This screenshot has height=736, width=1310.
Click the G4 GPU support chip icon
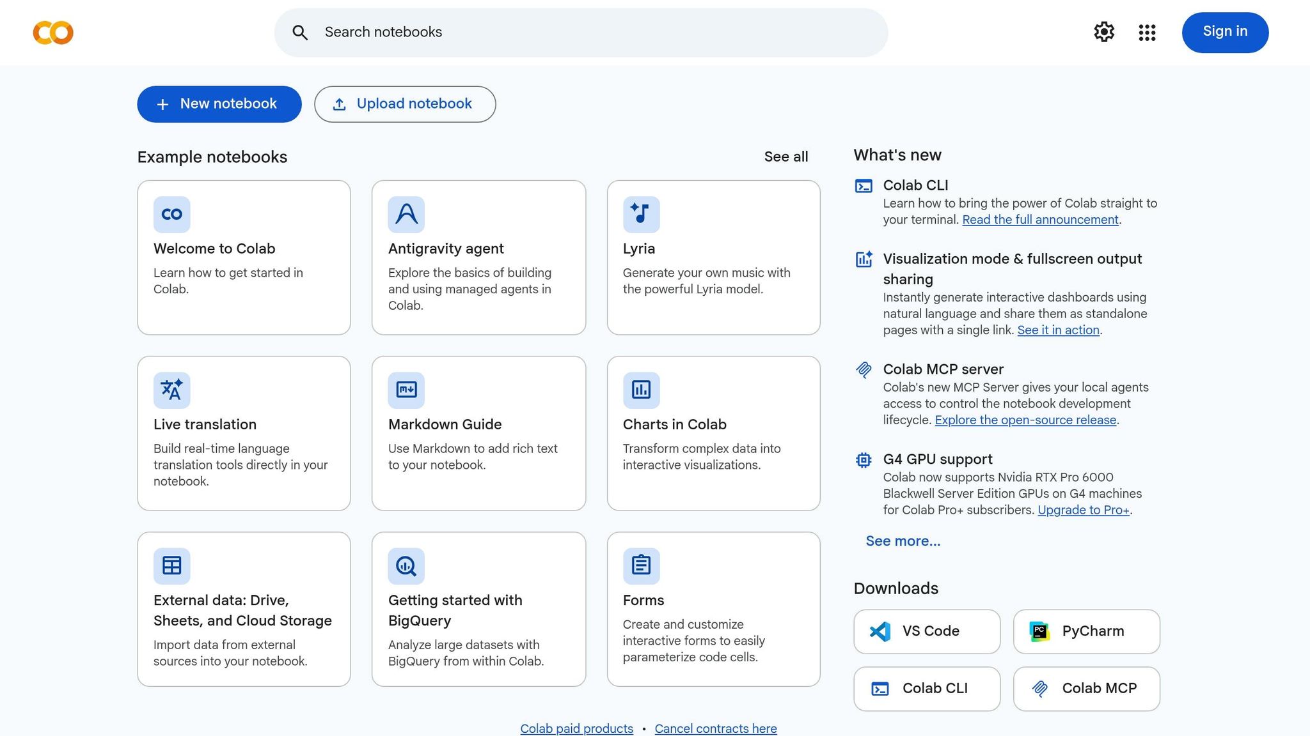tap(864, 460)
